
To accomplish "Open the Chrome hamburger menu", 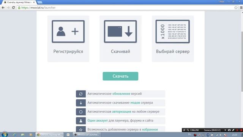I will 241,8.
